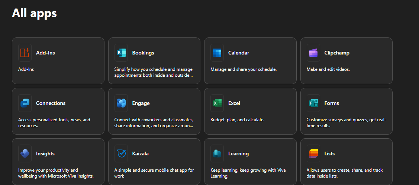Open the green Excel icon
419x185 pixels.
click(217, 103)
